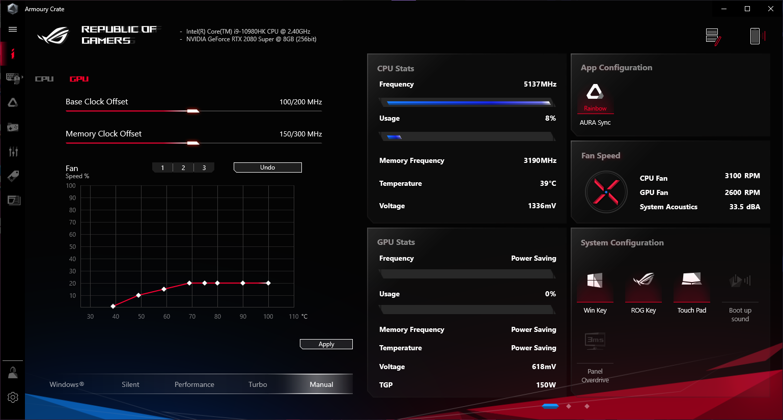Viewport: 783px width, 420px height.
Task: Click the fan curve point at 50°C
Action: [138, 295]
